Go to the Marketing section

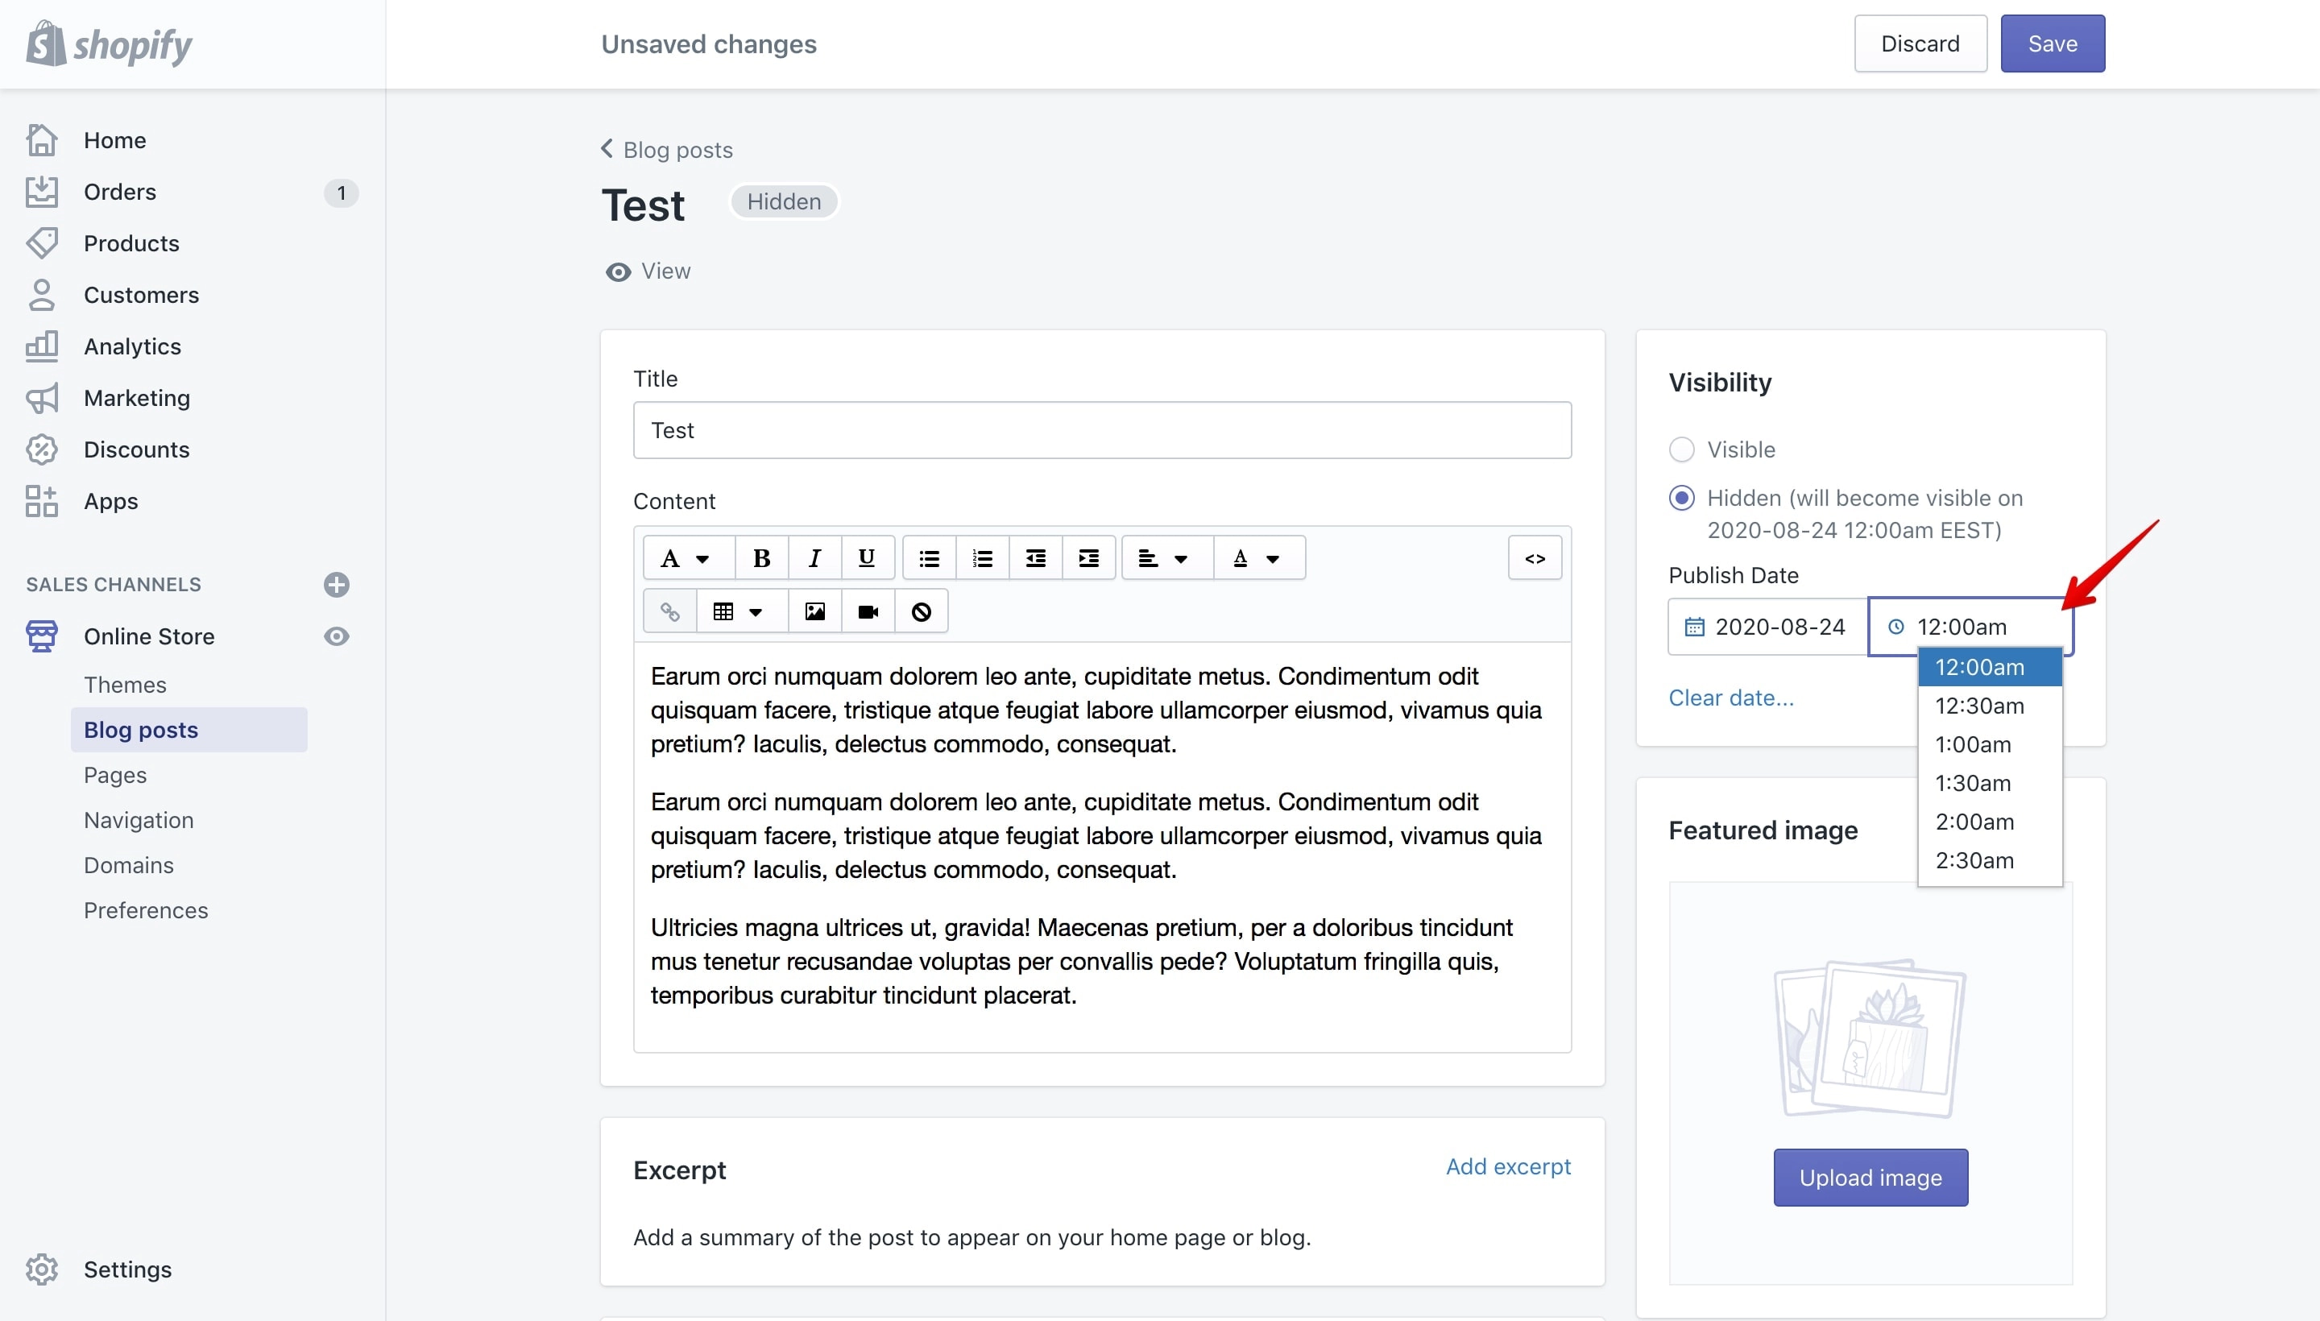(137, 398)
